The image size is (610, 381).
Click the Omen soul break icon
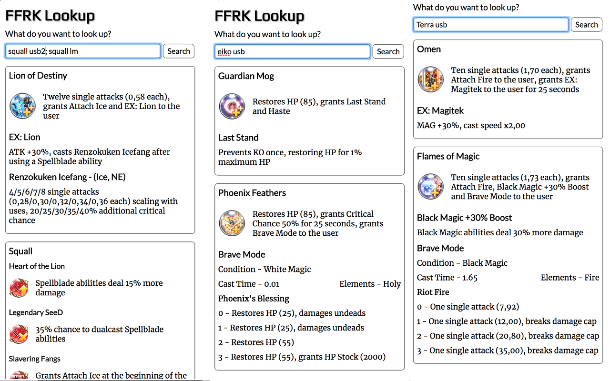(431, 80)
